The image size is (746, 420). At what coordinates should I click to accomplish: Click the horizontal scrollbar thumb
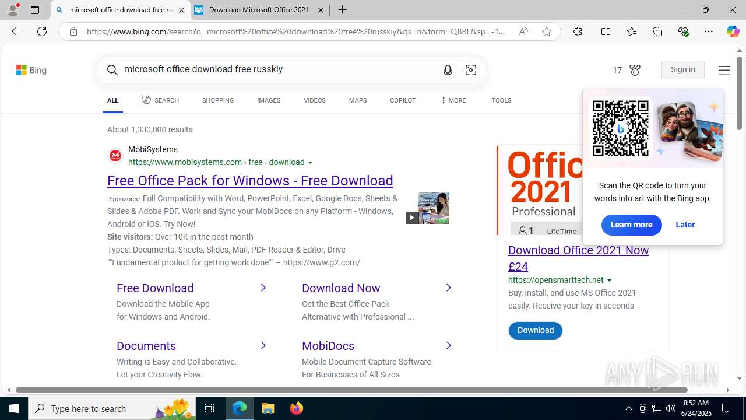(x=351, y=390)
